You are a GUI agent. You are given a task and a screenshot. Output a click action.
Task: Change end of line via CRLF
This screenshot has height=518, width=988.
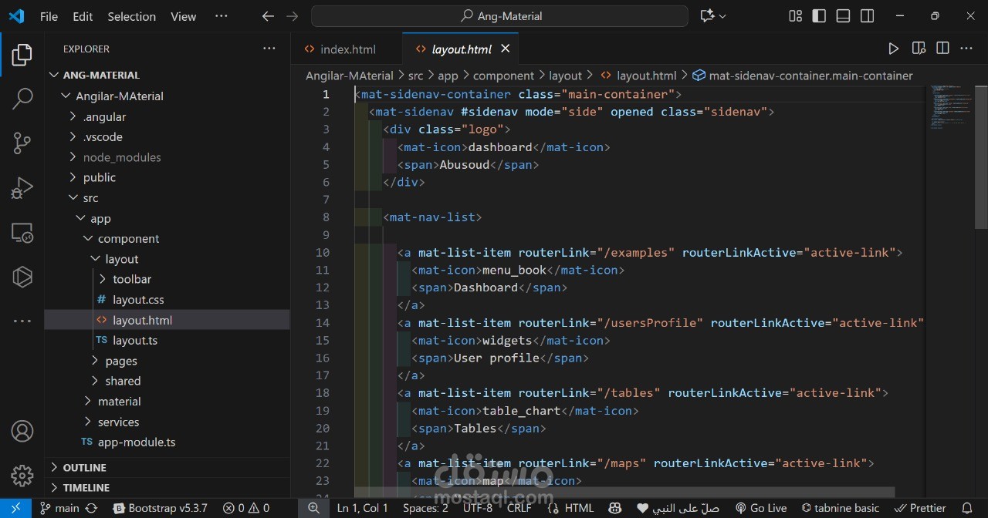pos(519,508)
